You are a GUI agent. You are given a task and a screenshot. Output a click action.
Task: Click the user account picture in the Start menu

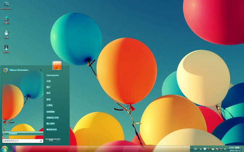(57, 66)
